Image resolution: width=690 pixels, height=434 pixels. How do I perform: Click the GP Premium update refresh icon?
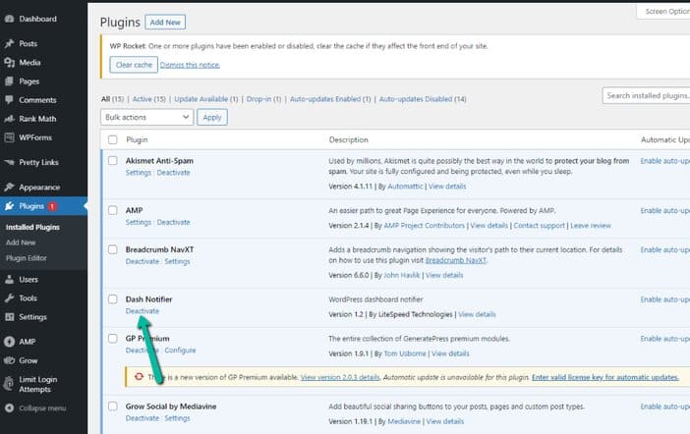(139, 376)
